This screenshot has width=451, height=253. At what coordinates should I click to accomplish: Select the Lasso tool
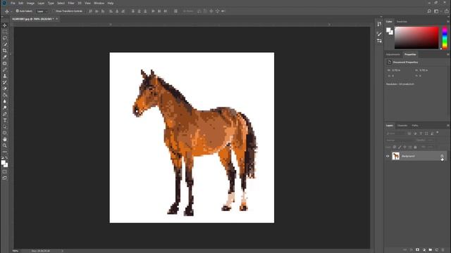coord(5,38)
